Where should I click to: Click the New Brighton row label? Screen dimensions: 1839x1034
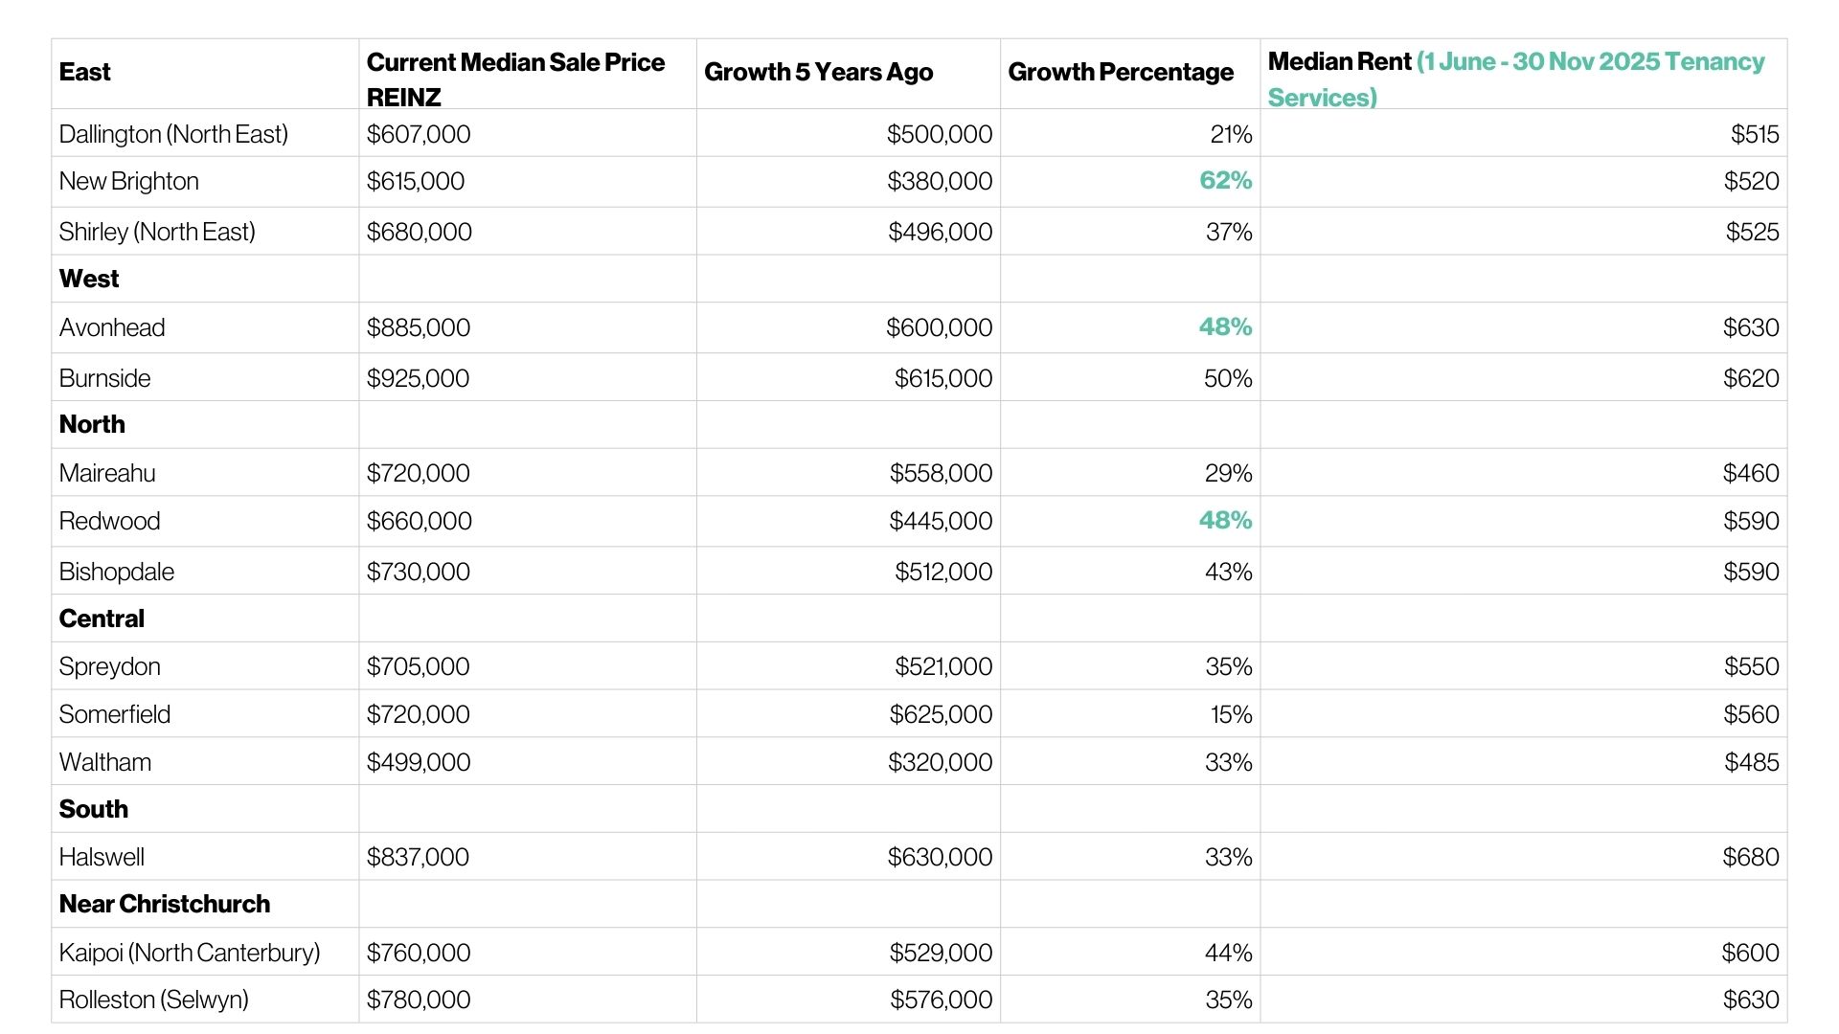129,181
